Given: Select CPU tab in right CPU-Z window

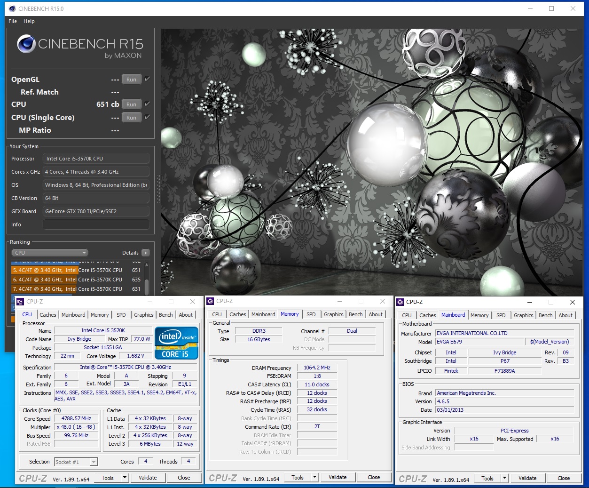Looking at the screenshot, I should (x=407, y=315).
